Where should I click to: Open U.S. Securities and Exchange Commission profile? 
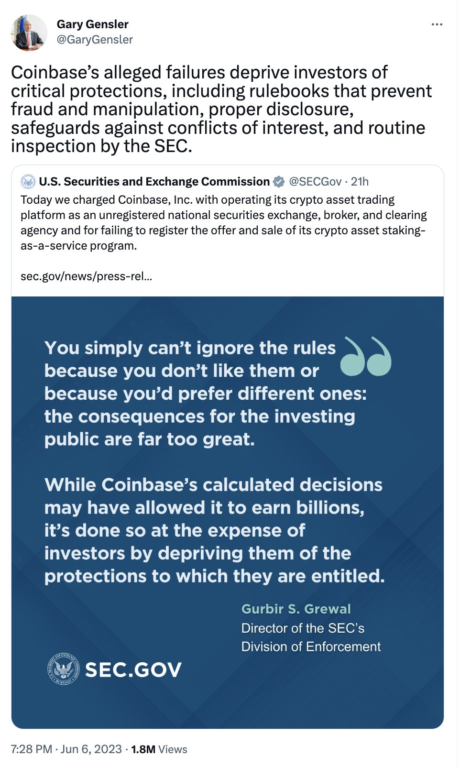(x=154, y=182)
